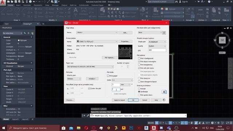Open the AutoCAD application menu logo
Viewport: 233px width, 131px height.
click(3, 3)
